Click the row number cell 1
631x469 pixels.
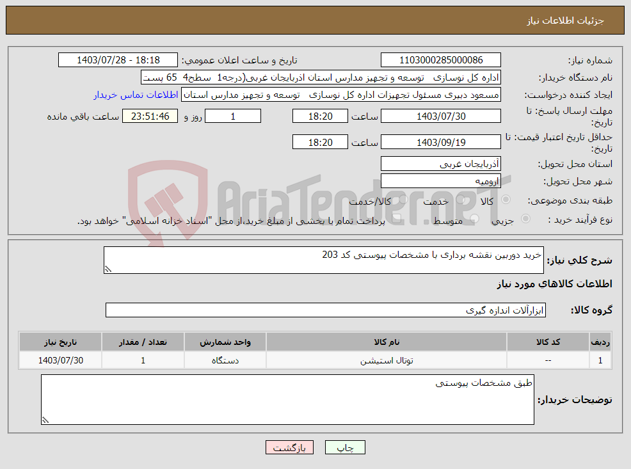coord(600,360)
